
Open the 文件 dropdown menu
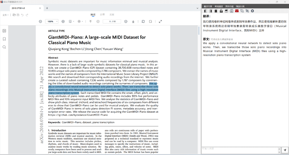click(5, 15)
